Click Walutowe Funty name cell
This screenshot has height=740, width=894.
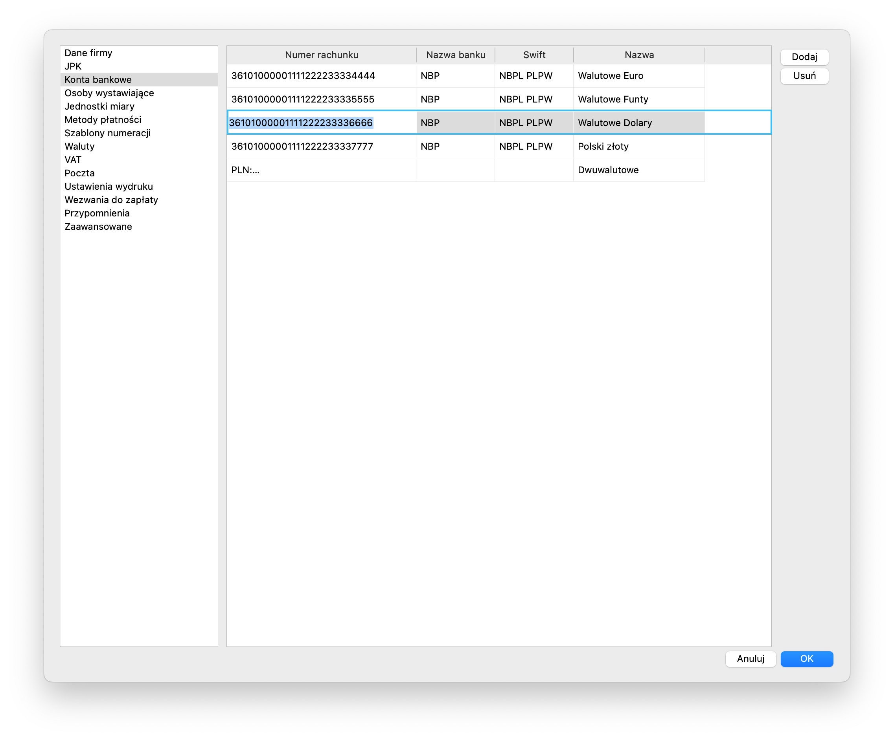coord(639,99)
